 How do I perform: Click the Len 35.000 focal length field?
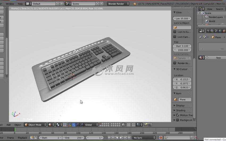click(182, 19)
